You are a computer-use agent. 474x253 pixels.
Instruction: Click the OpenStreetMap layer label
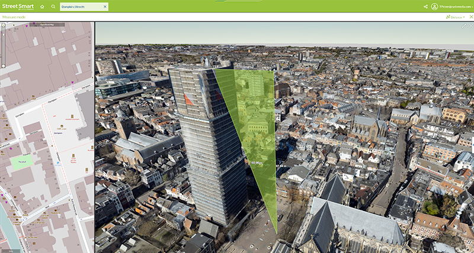[47, 25]
